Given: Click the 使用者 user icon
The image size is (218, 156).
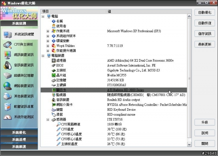Looking at the screenshot, I should pos(53,26).
